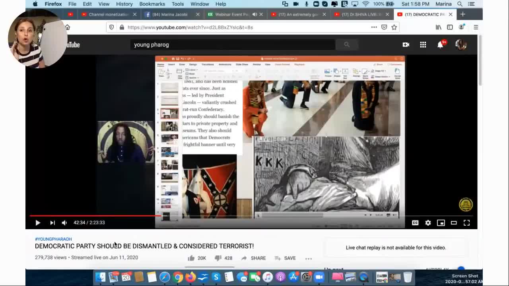Open a new Firefox tab

point(462,14)
